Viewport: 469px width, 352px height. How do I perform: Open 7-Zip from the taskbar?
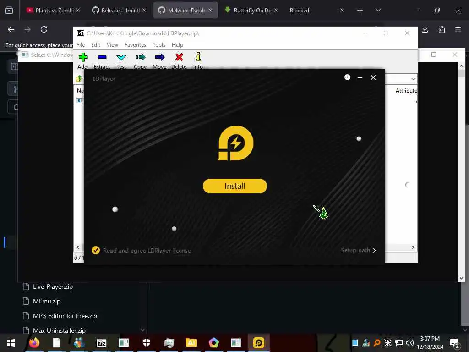101,343
